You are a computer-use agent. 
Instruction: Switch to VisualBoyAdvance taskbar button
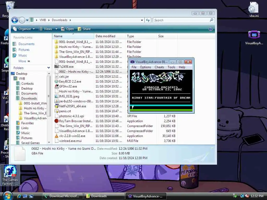pos(146,196)
